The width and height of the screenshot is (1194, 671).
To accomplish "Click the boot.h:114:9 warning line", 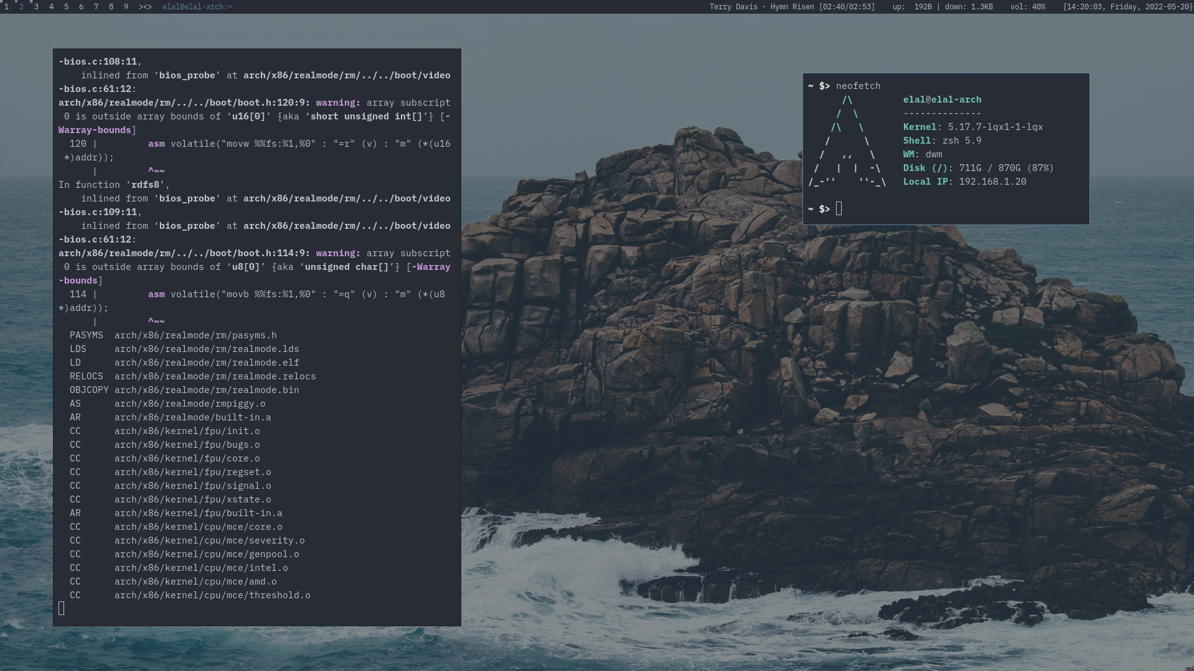I will pyautogui.click(x=255, y=267).
